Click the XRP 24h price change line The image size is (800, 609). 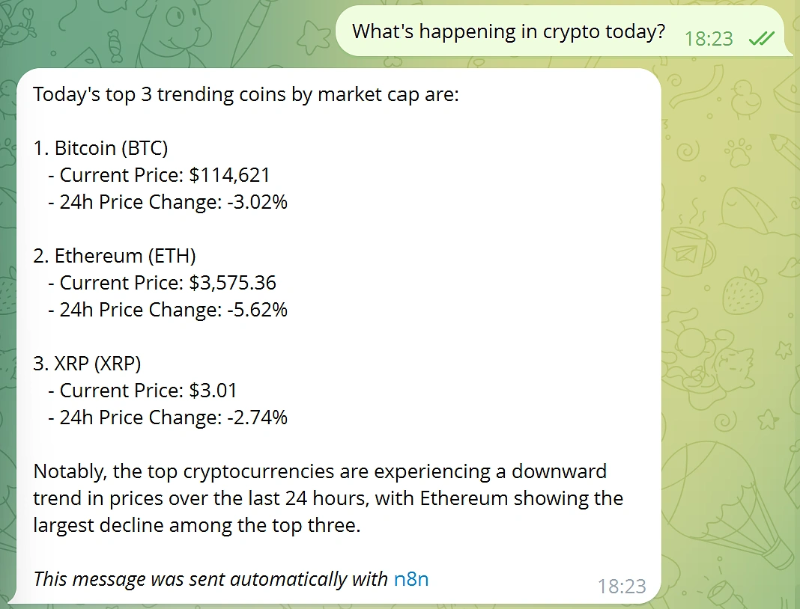click(168, 417)
